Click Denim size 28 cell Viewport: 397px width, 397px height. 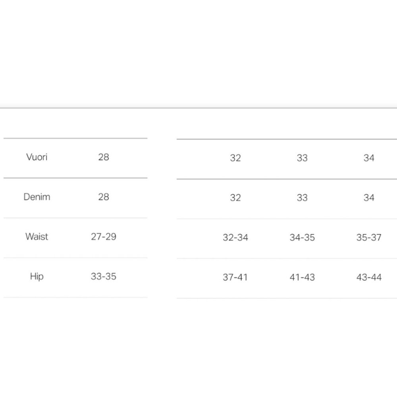tap(104, 197)
